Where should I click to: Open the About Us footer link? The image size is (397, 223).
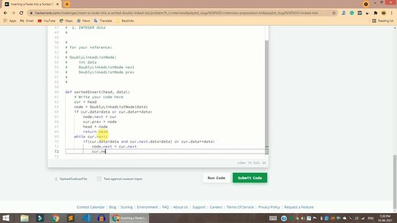[x=181, y=207]
